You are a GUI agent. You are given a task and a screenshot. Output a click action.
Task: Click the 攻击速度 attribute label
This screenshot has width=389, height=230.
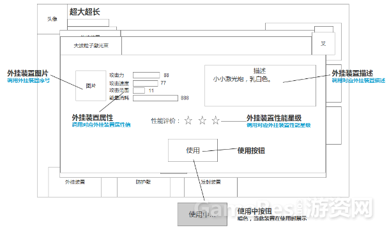pyautogui.click(x=119, y=83)
